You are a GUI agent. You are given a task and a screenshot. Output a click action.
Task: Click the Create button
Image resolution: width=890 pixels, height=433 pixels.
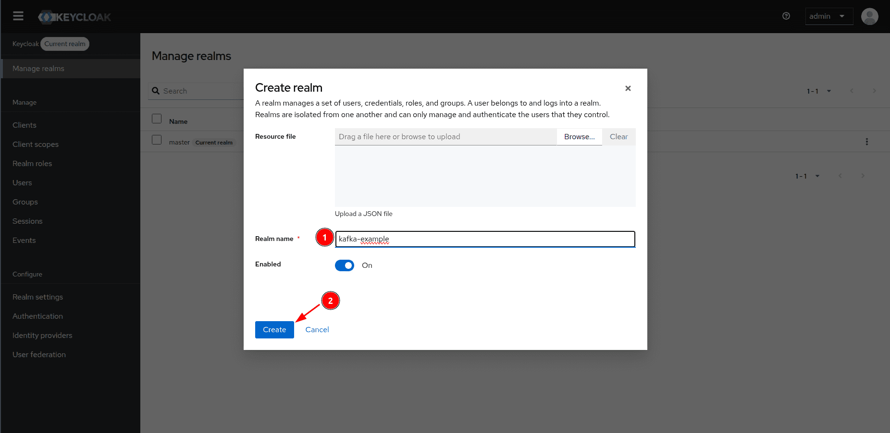274,330
